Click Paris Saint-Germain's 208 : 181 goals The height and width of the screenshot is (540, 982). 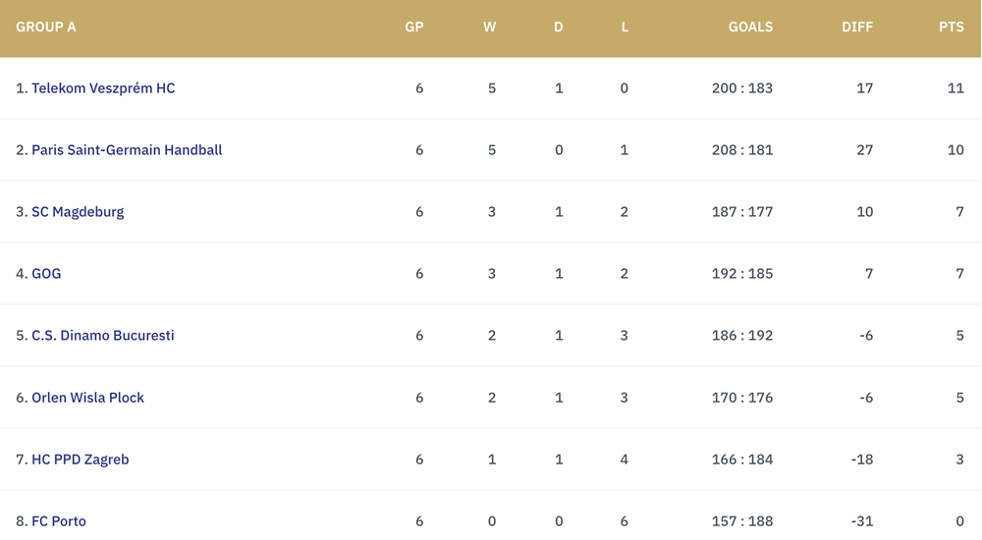742,150
